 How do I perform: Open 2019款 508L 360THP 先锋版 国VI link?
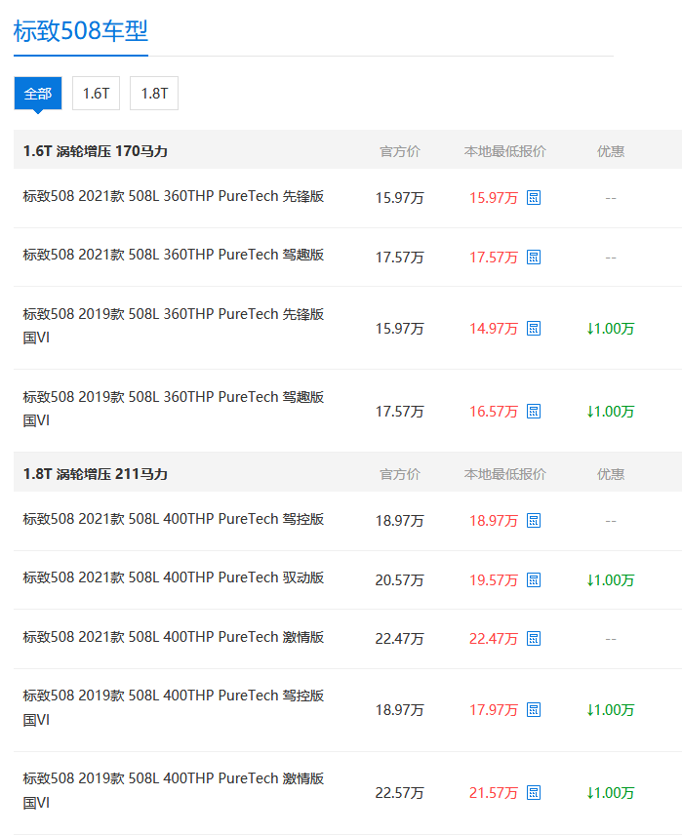click(173, 326)
